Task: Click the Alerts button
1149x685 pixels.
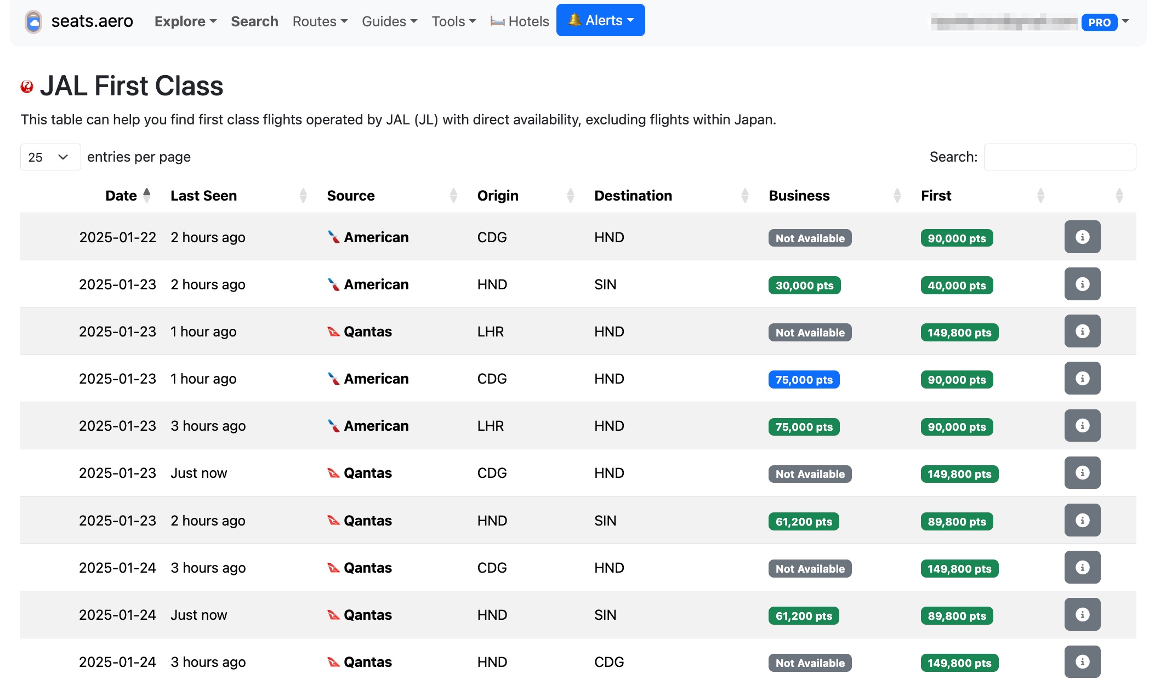Action: [600, 19]
